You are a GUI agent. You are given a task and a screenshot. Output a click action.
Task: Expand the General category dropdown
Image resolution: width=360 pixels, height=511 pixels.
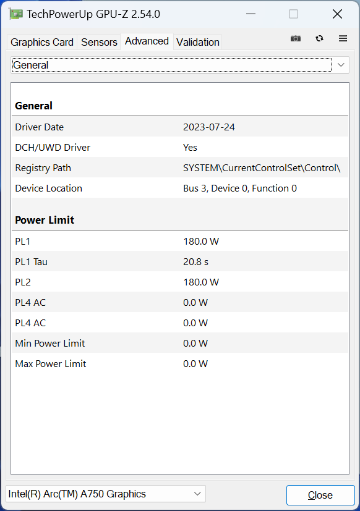tap(180, 65)
